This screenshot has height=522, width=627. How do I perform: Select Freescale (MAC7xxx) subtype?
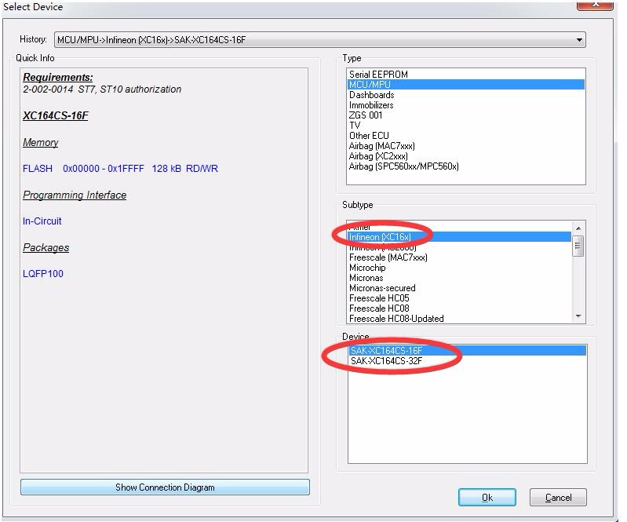coord(459,257)
